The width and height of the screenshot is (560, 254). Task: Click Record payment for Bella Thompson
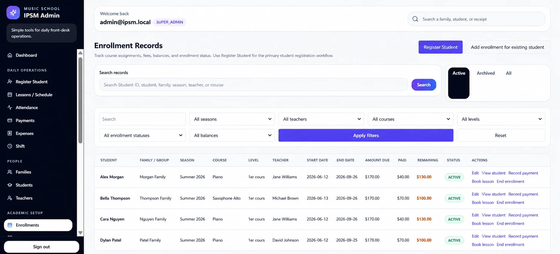[523, 194]
